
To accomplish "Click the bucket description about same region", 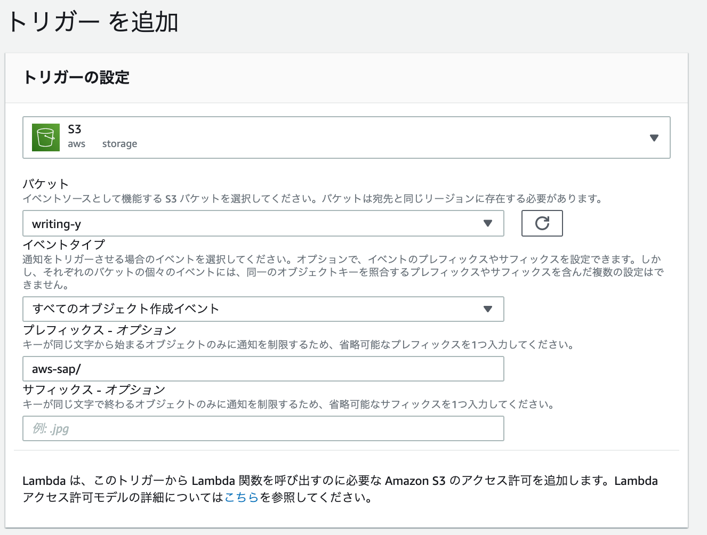I will pos(312,199).
